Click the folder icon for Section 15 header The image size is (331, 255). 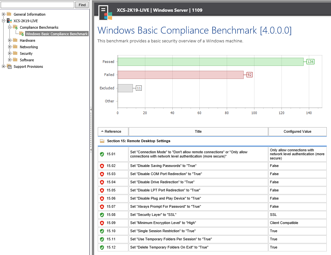(x=102, y=141)
